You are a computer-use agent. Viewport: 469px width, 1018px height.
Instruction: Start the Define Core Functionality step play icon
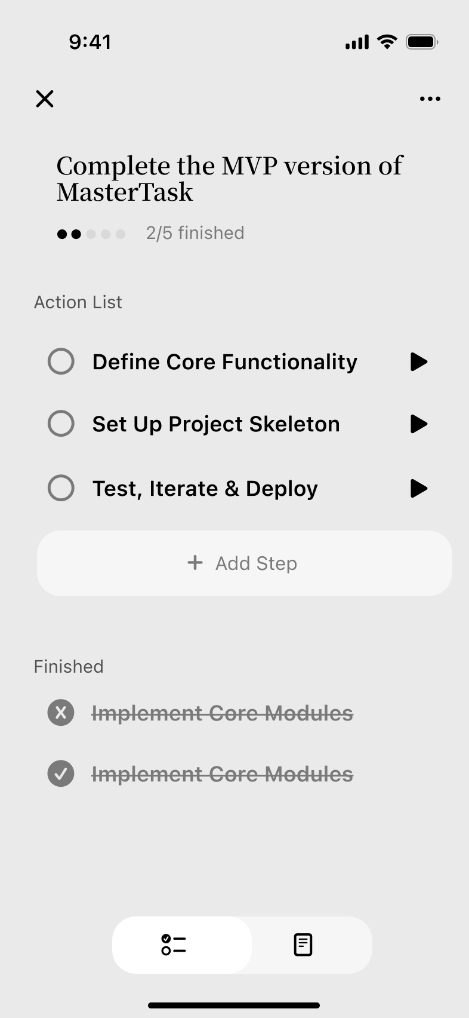pyautogui.click(x=419, y=361)
